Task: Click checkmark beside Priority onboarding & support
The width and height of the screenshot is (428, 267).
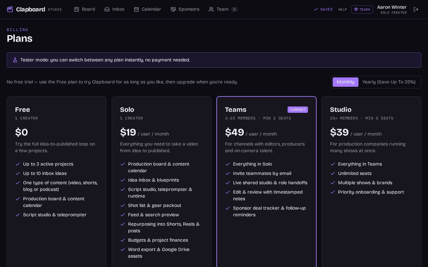Action: [333, 192]
